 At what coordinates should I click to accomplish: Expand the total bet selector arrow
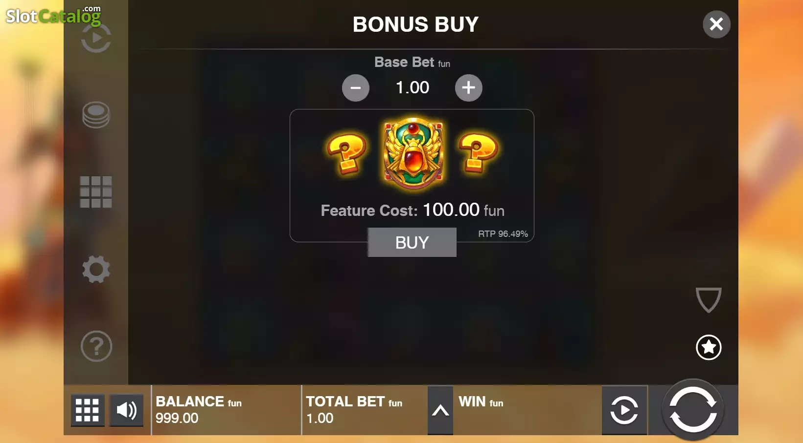440,410
